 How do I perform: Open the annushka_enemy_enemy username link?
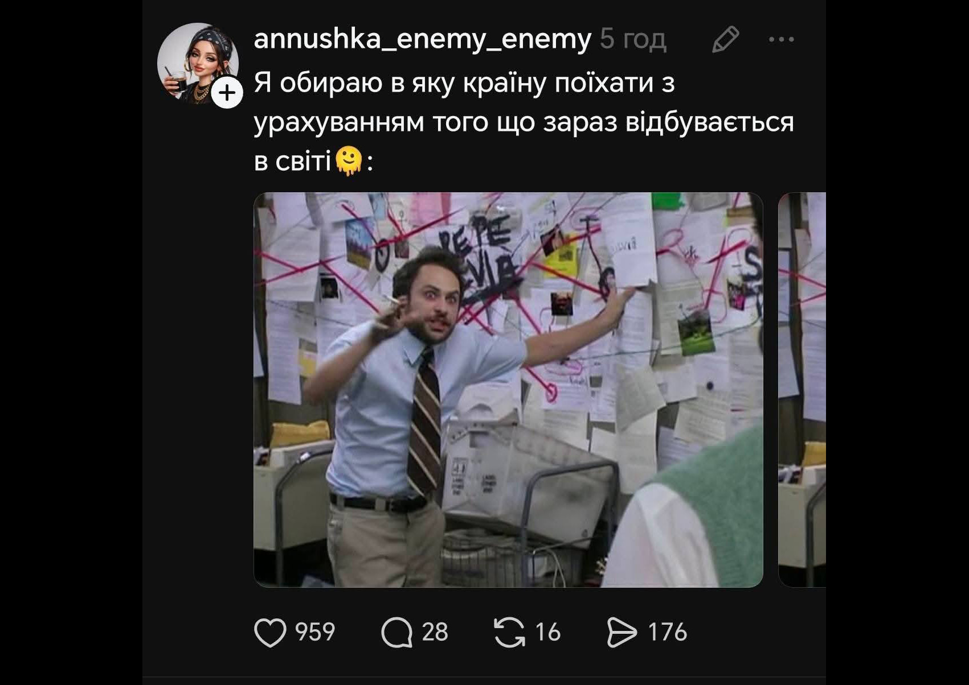(422, 39)
